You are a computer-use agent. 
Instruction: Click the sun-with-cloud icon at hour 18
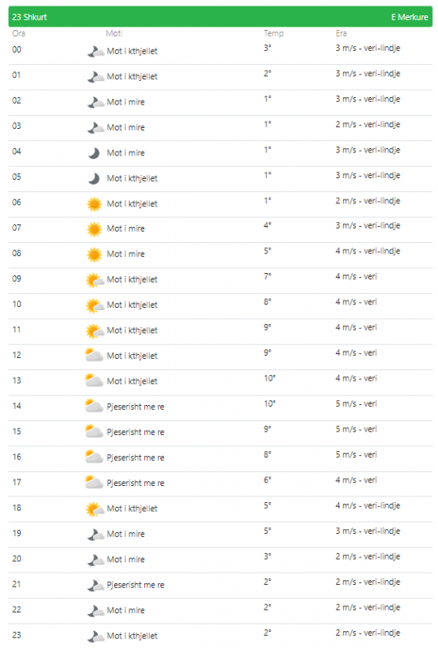coord(95,509)
